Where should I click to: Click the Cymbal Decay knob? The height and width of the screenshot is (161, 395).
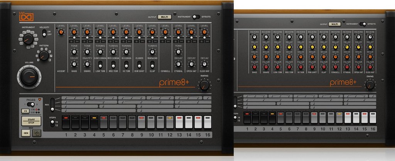(178, 64)
